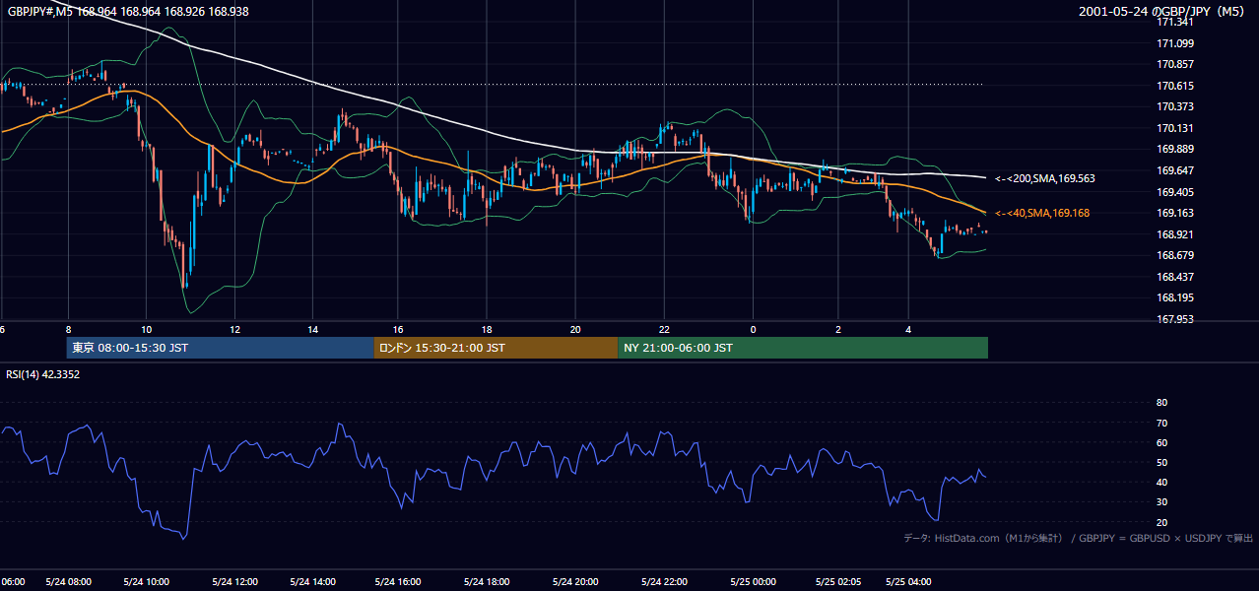Click price axis label 170.615
This screenshot has width=1259, height=591.
[x=1175, y=86]
